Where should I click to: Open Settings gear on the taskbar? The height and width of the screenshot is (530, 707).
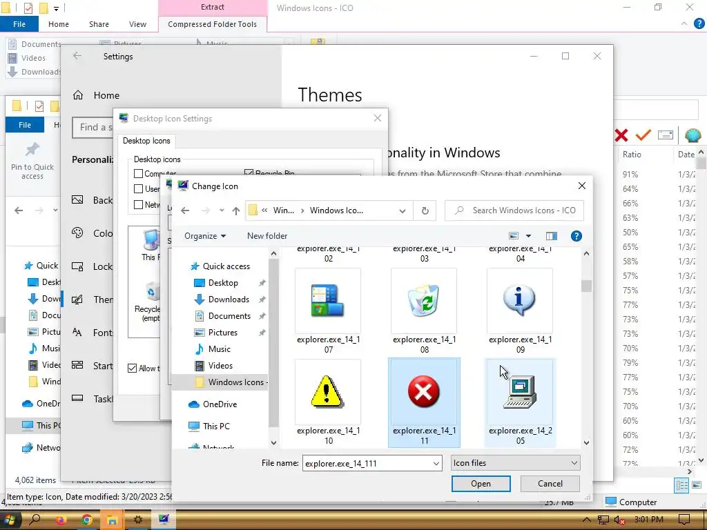click(138, 520)
